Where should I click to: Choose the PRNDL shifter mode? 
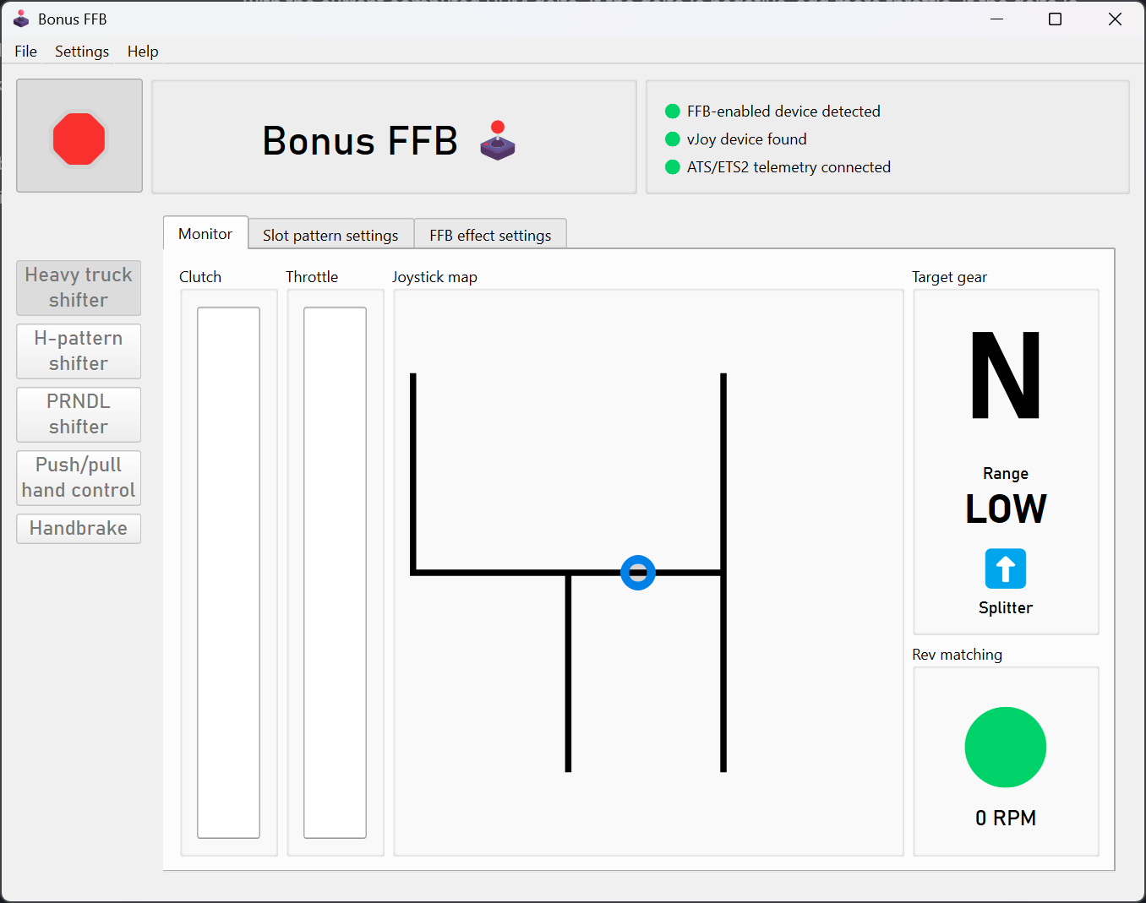(x=79, y=415)
